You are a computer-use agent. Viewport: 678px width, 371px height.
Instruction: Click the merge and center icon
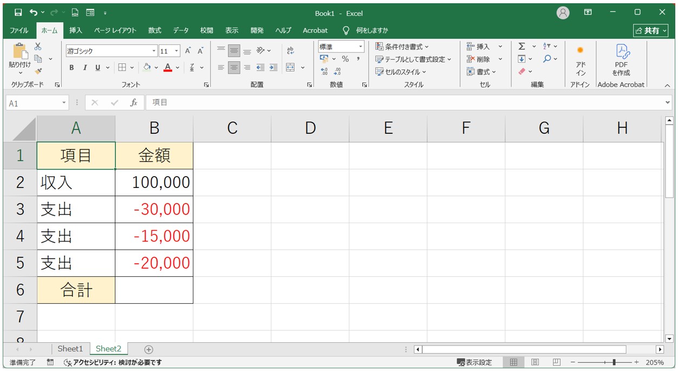290,68
